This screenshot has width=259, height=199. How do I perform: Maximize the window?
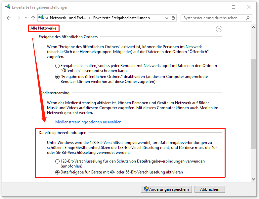(234, 7)
